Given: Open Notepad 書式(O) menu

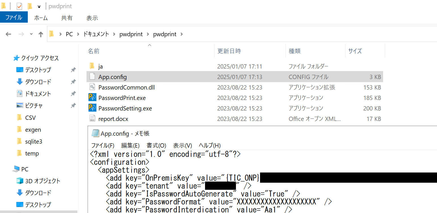Looking at the screenshot, I should tap(156, 146).
